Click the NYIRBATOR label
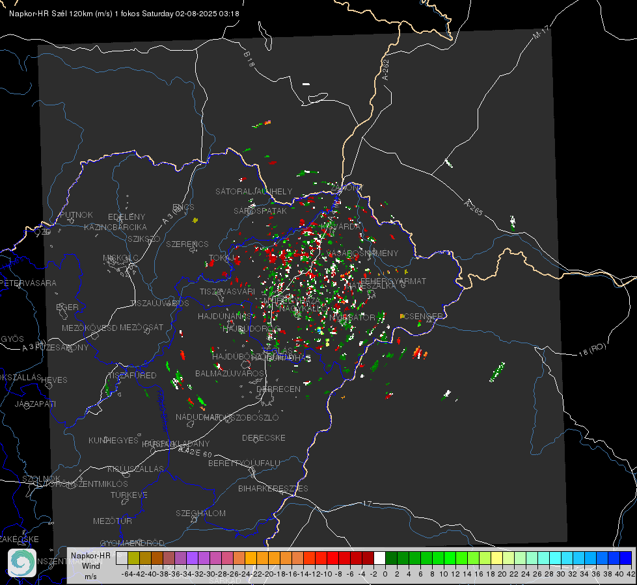The image size is (637, 585). pyautogui.click(x=352, y=317)
